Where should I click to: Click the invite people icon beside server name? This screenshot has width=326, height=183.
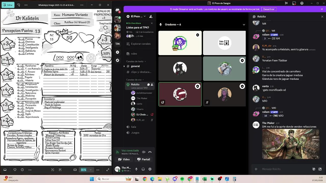click(x=151, y=16)
